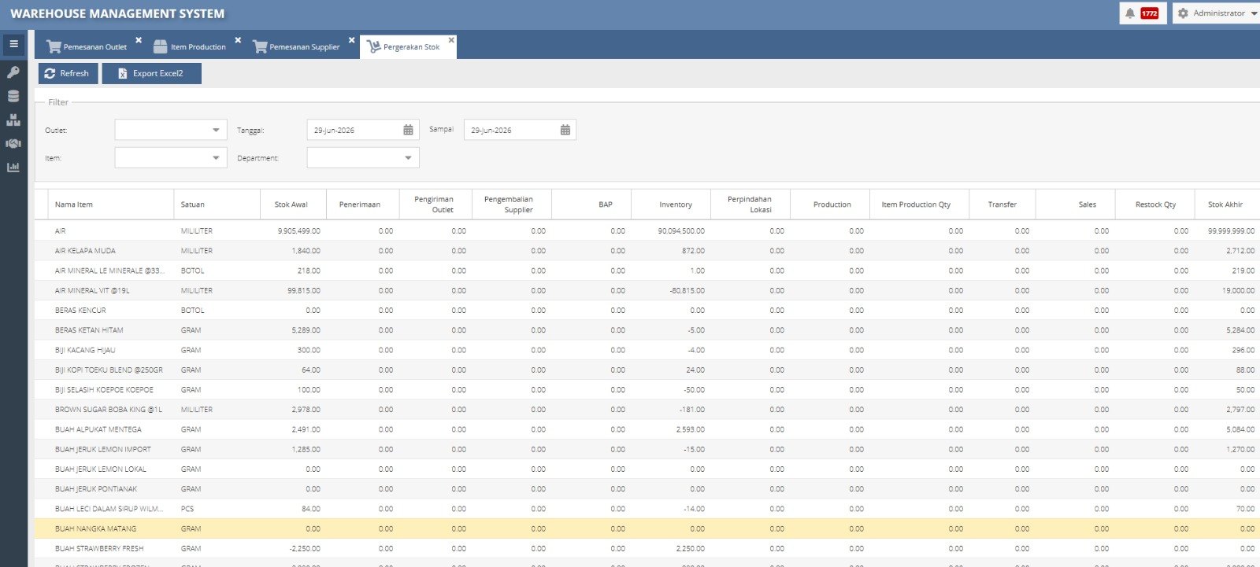This screenshot has height=567, width=1260.
Task: Select the BUAH STRAWBERRY FRESH row
Action: (x=647, y=549)
